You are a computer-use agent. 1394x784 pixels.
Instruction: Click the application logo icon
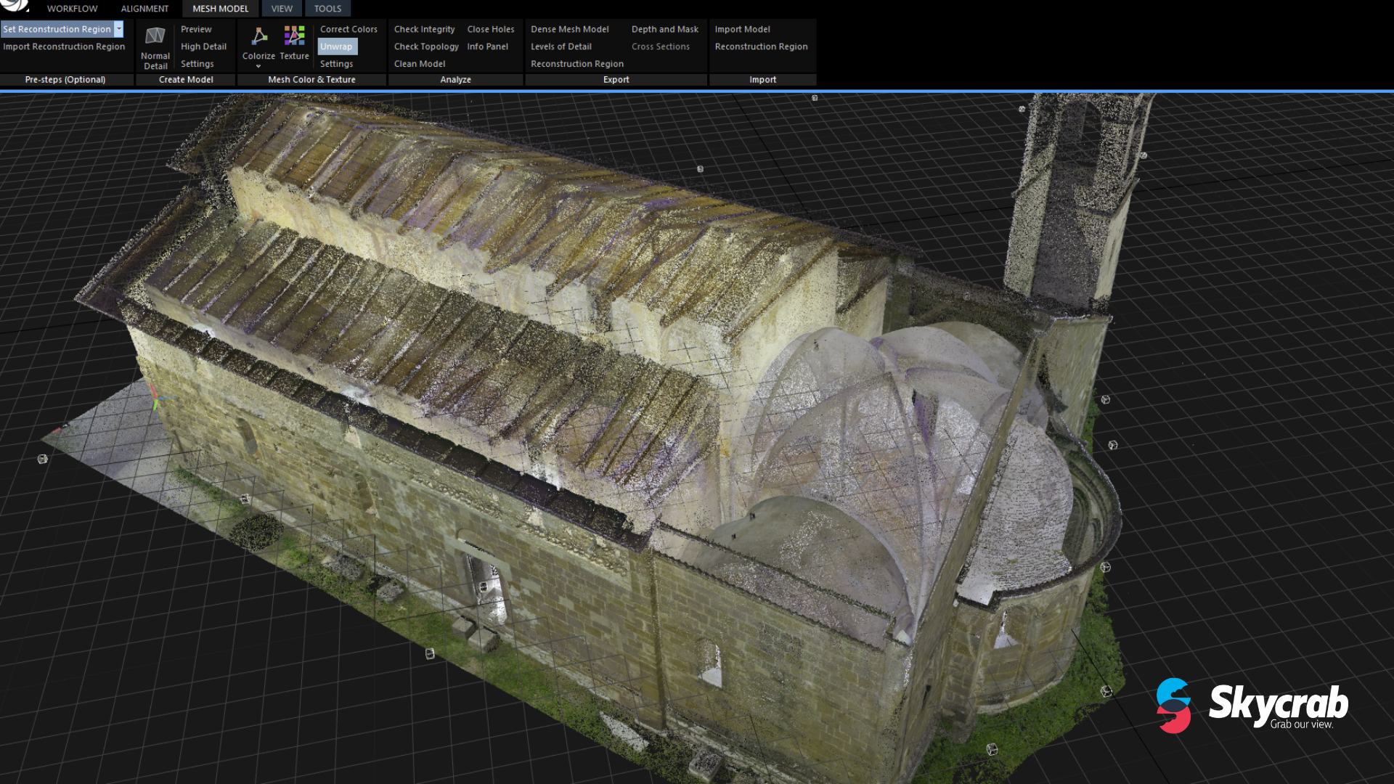coord(15,6)
